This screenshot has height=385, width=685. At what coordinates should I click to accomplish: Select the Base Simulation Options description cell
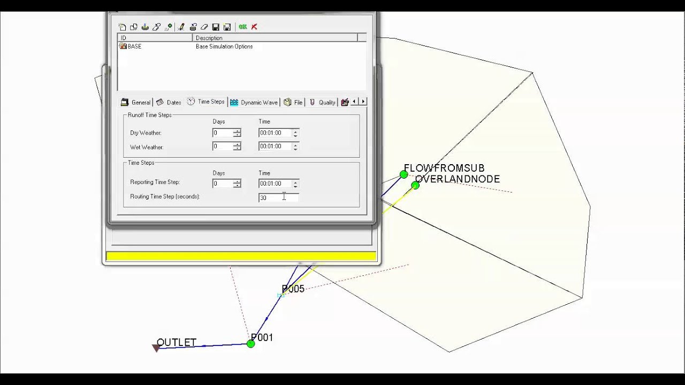click(224, 47)
